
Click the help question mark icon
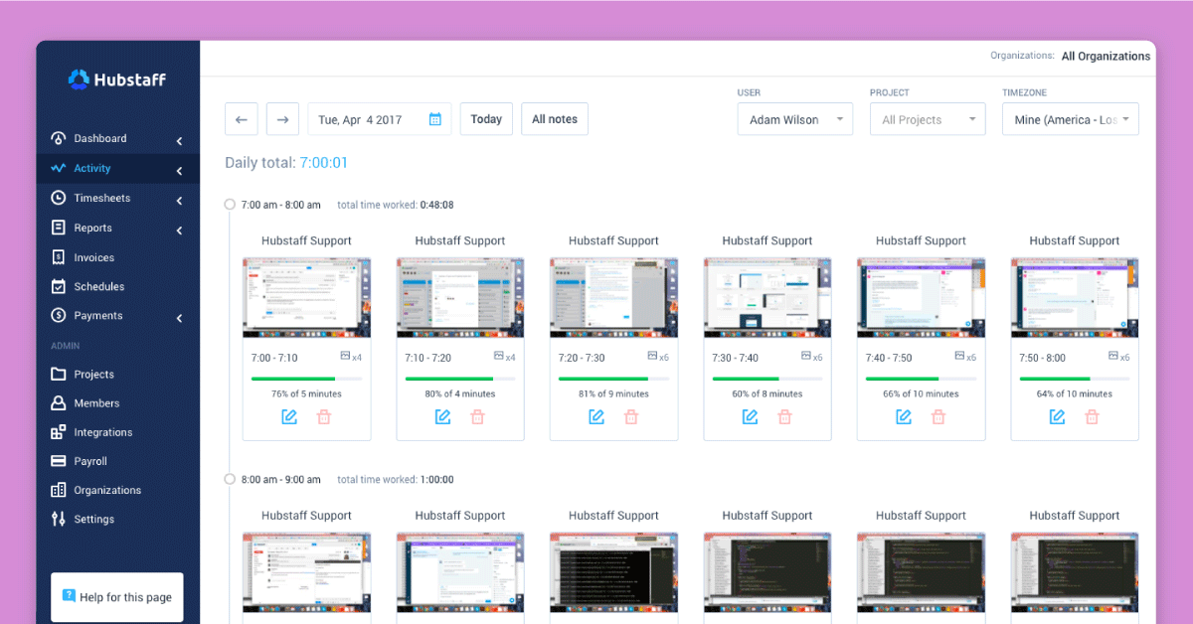point(69,596)
